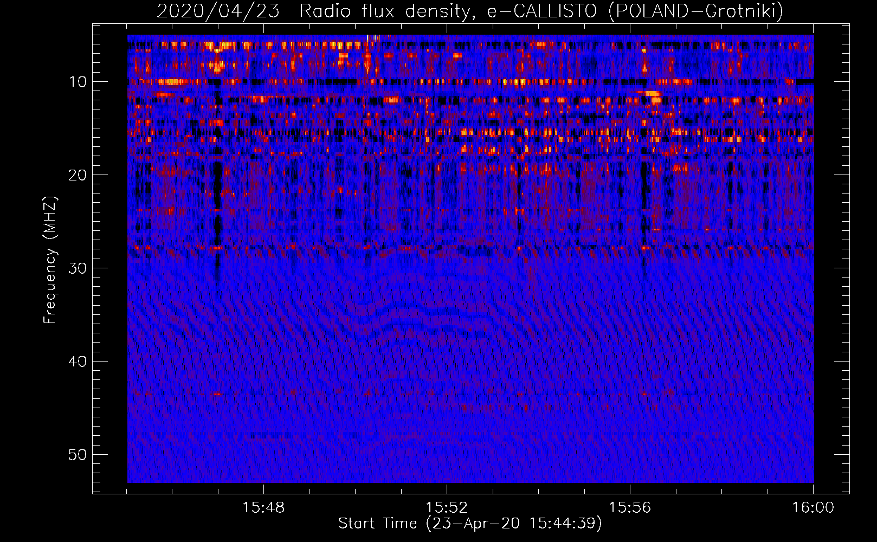Click the 16:00 time tick label

[813, 508]
